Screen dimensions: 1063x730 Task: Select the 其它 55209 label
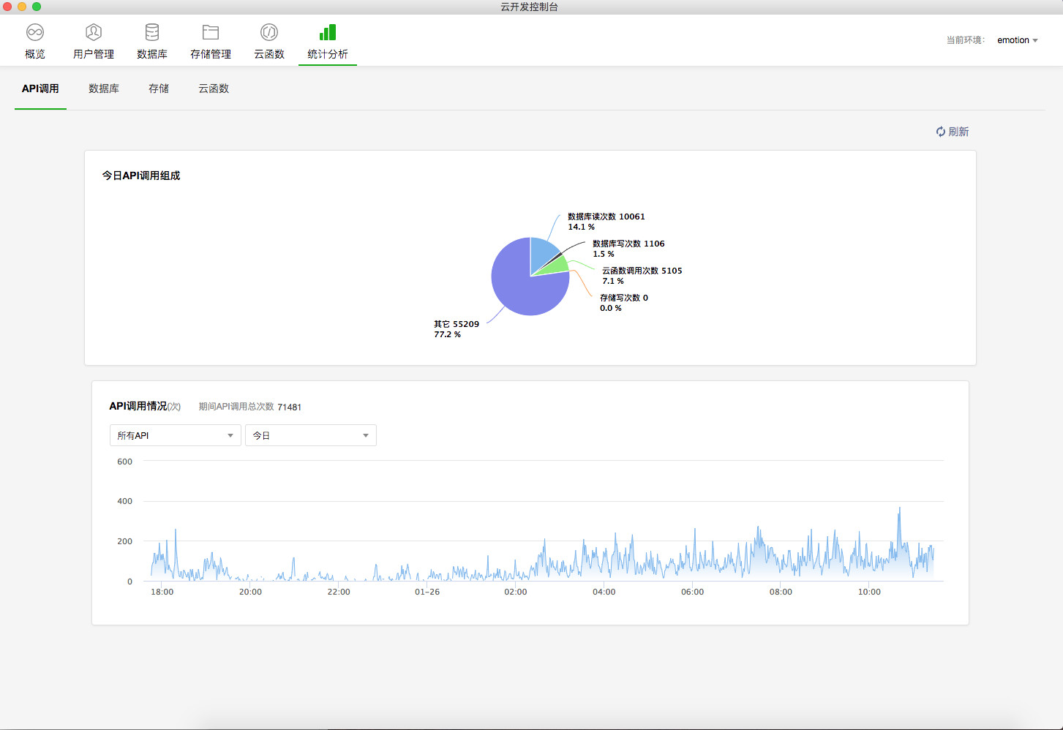[x=457, y=324]
